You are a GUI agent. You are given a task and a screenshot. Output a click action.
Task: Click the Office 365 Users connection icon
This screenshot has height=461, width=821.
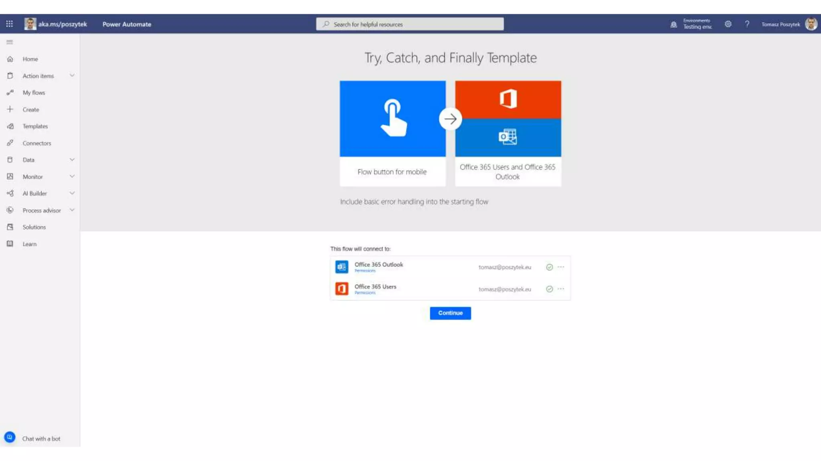click(342, 289)
